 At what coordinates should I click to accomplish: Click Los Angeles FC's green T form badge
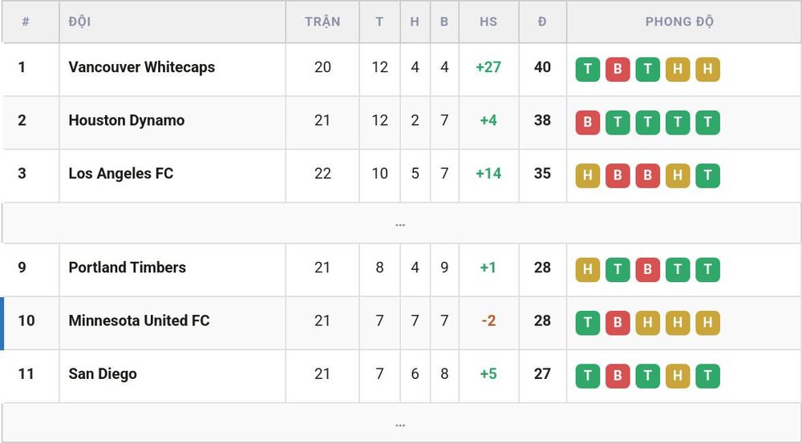coord(708,175)
